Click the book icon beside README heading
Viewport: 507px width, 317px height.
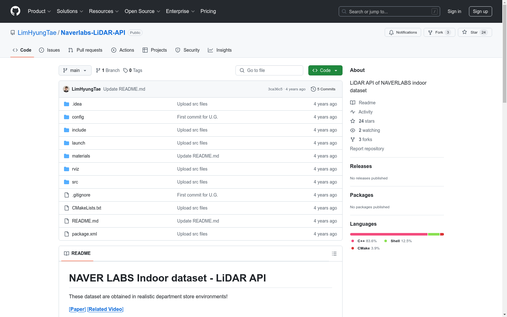click(x=67, y=253)
